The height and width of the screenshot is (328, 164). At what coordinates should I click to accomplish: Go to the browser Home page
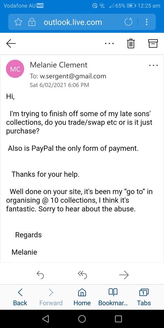point(82,297)
